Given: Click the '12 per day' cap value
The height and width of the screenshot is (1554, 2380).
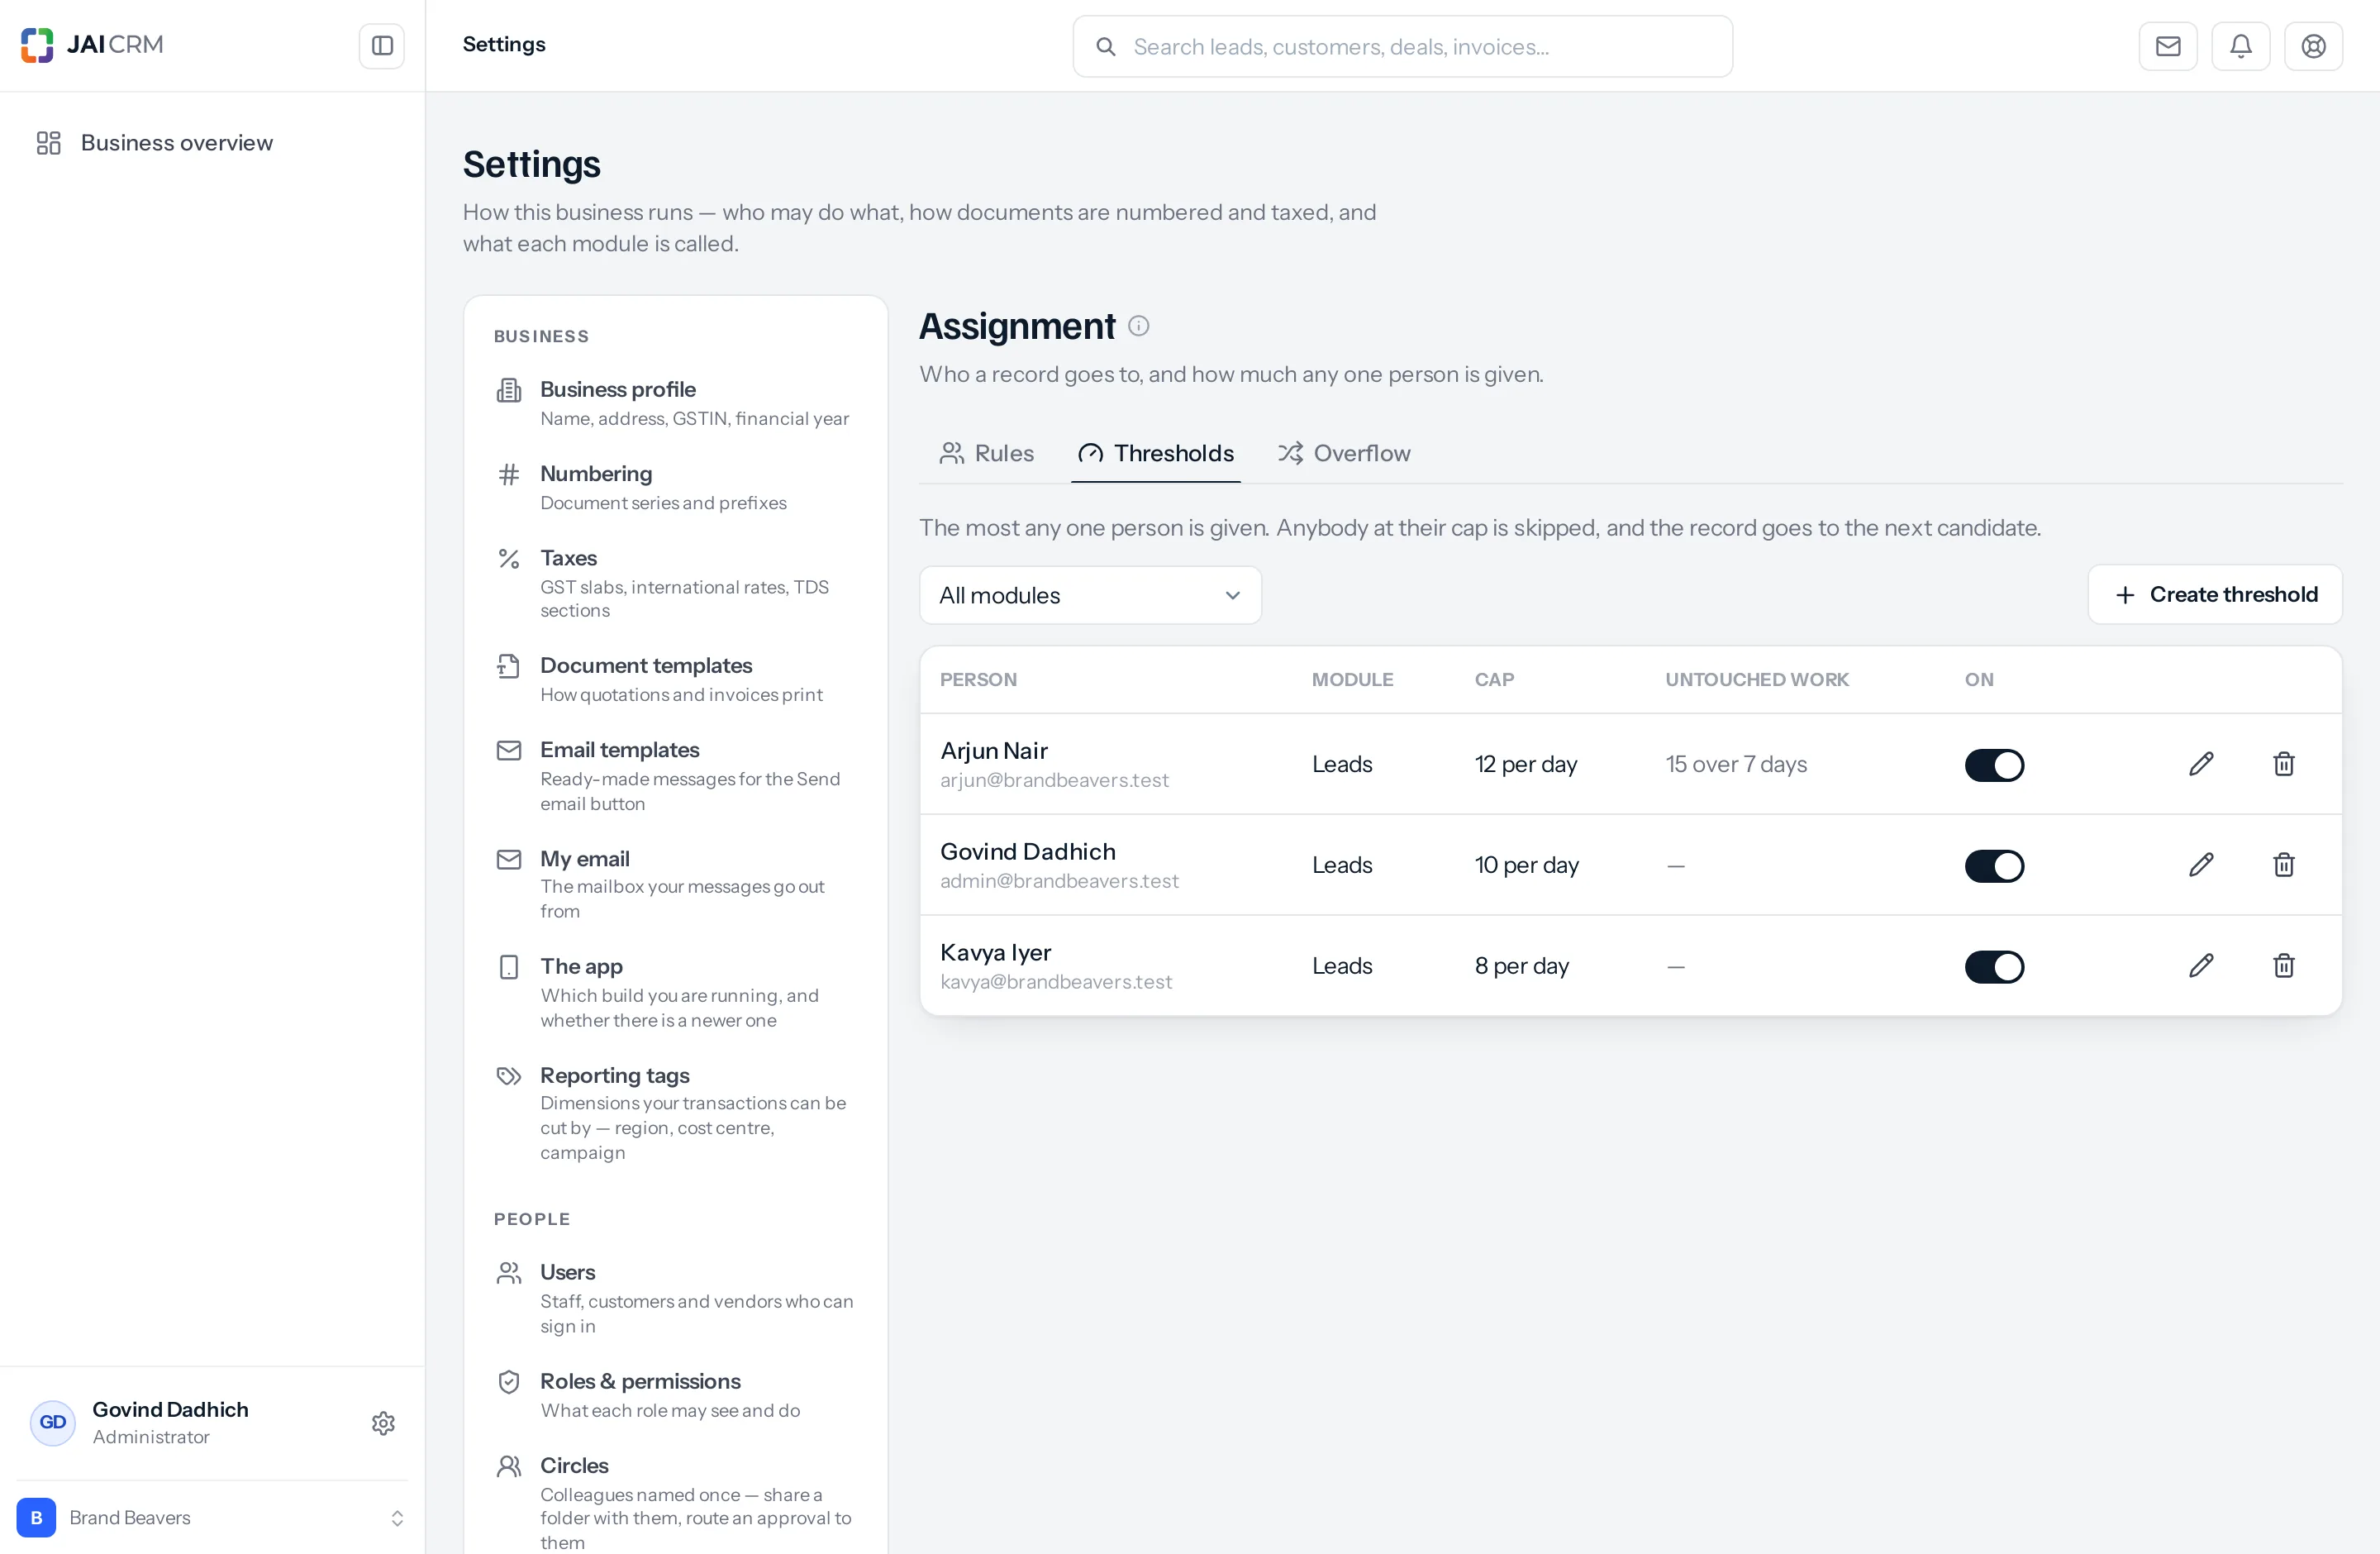Looking at the screenshot, I should point(1525,764).
